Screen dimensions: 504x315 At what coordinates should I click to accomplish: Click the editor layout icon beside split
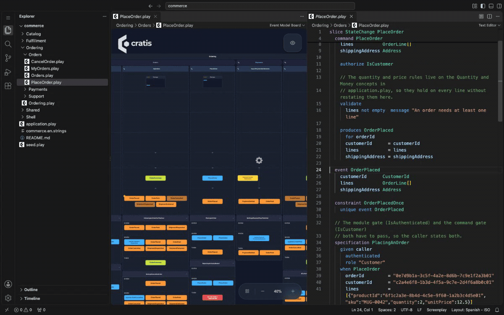(x=481, y=16)
